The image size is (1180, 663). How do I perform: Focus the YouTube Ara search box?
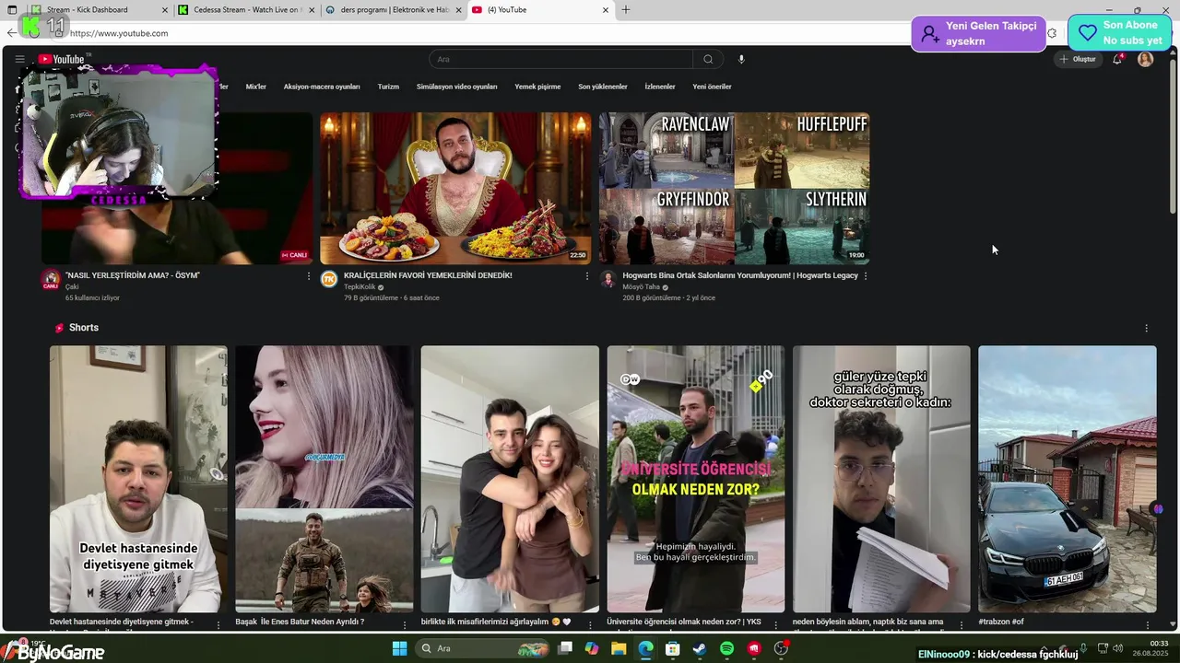pos(561,59)
